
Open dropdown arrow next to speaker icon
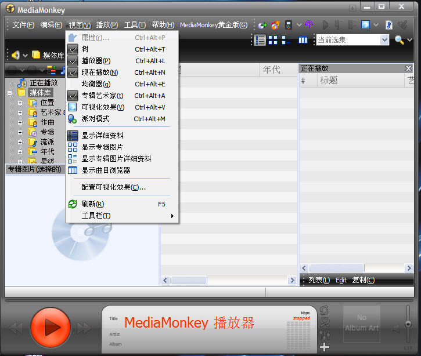[25, 56]
